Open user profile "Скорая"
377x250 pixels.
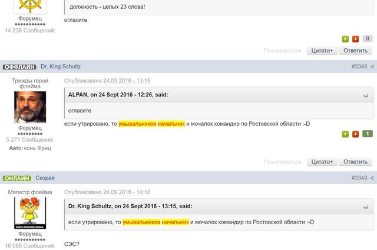(x=45, y=178)
